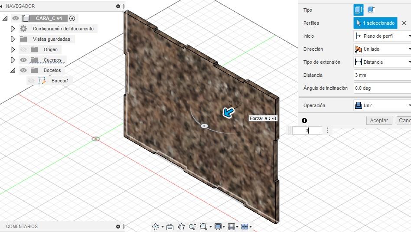Click the Cuerpos folder icon
Viewport: 411px width, 232px height.
(x=34, y=60)
